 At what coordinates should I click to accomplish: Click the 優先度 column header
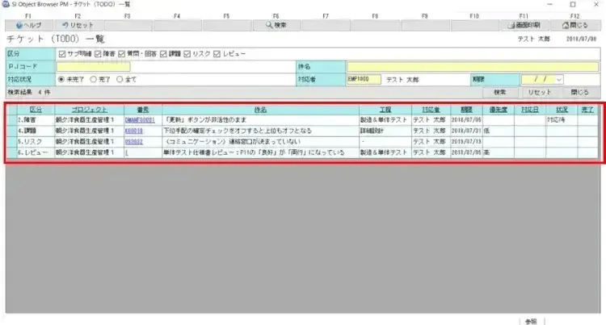tap(496, 109)
